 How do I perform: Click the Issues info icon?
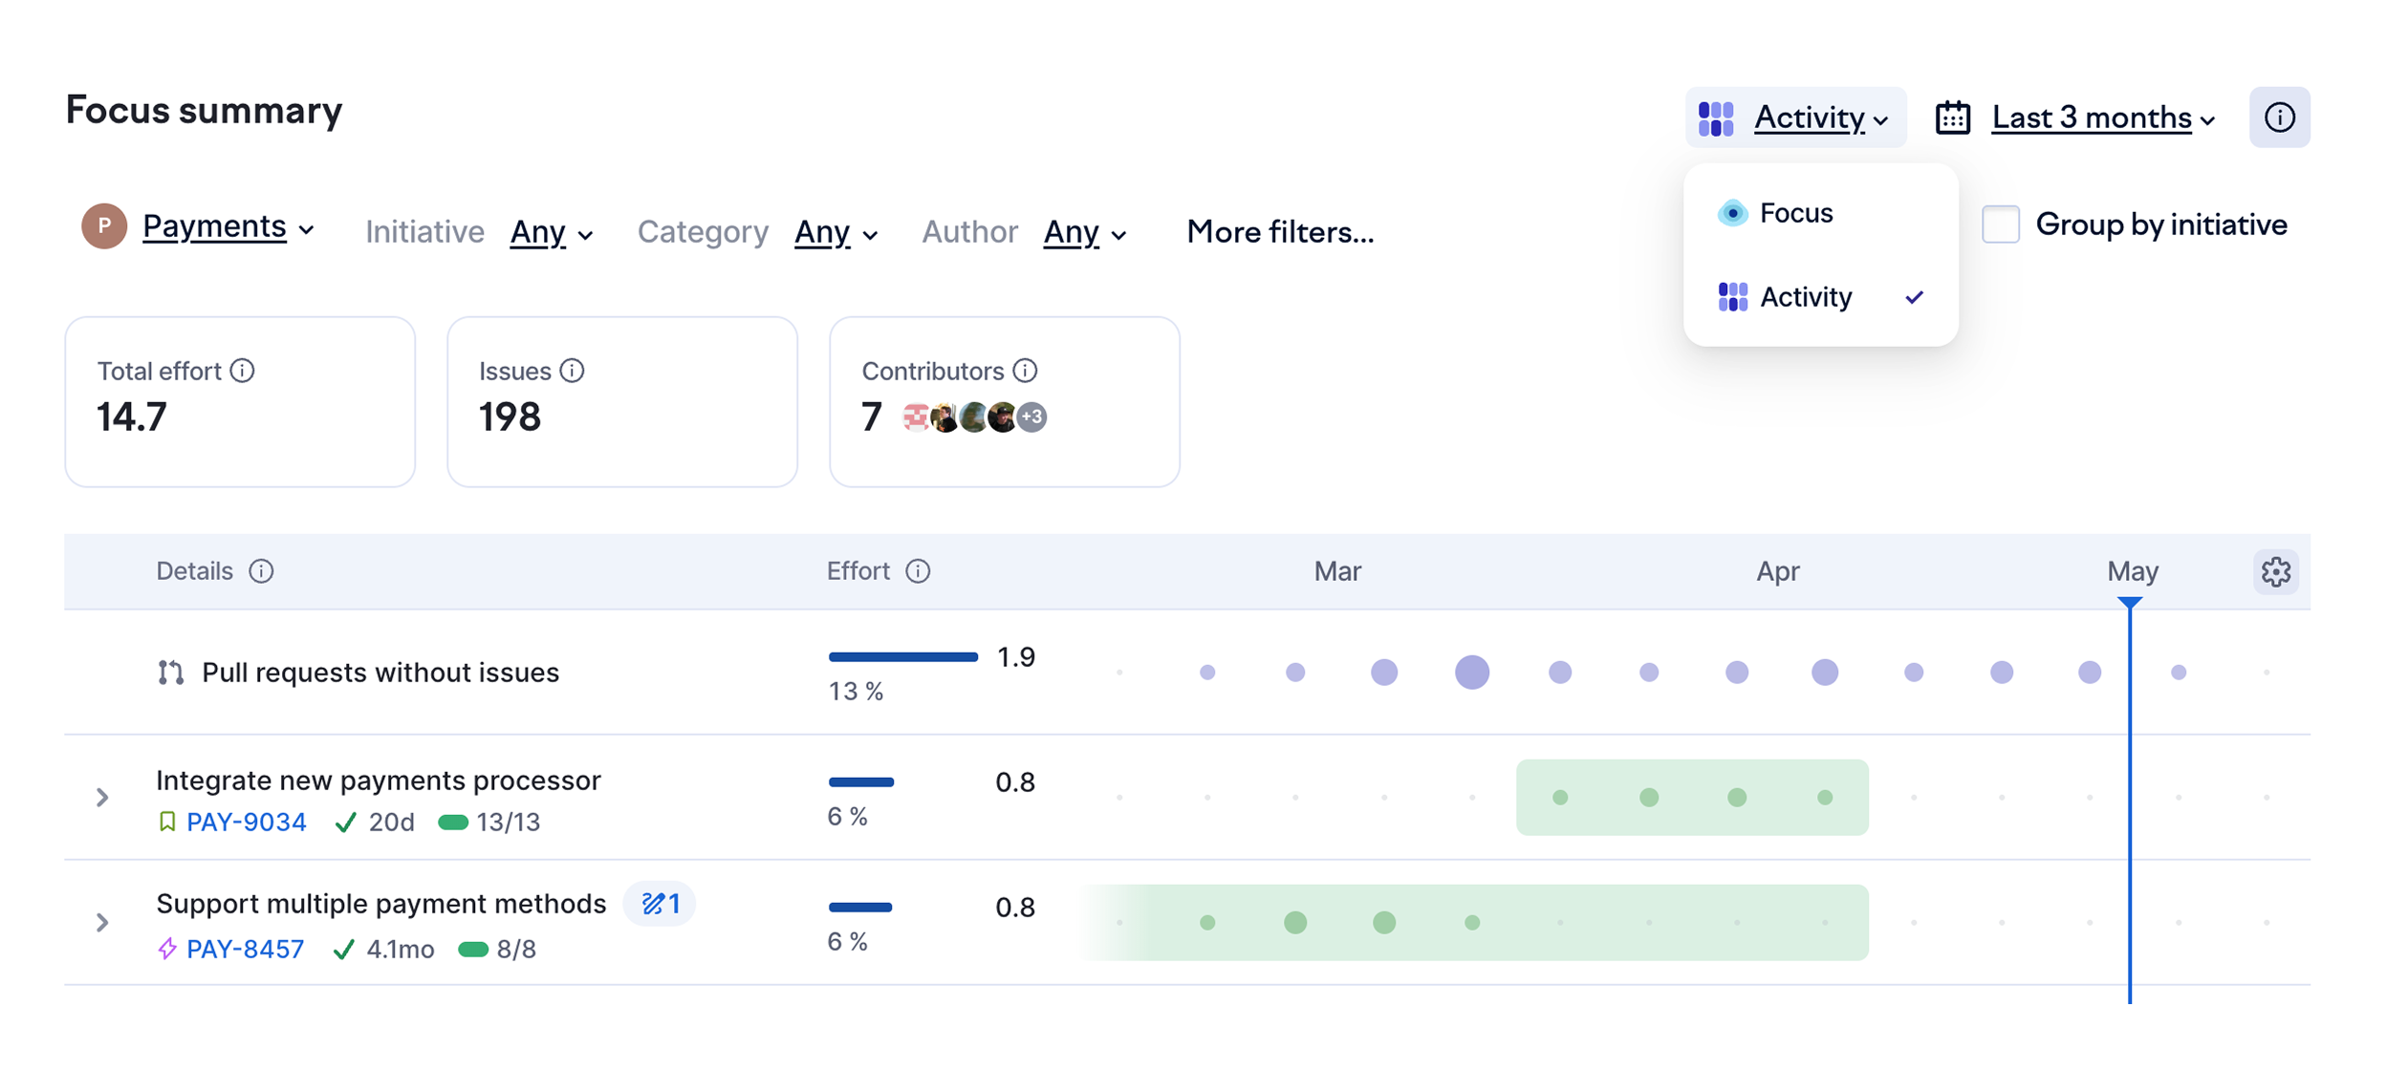[572, 371]
